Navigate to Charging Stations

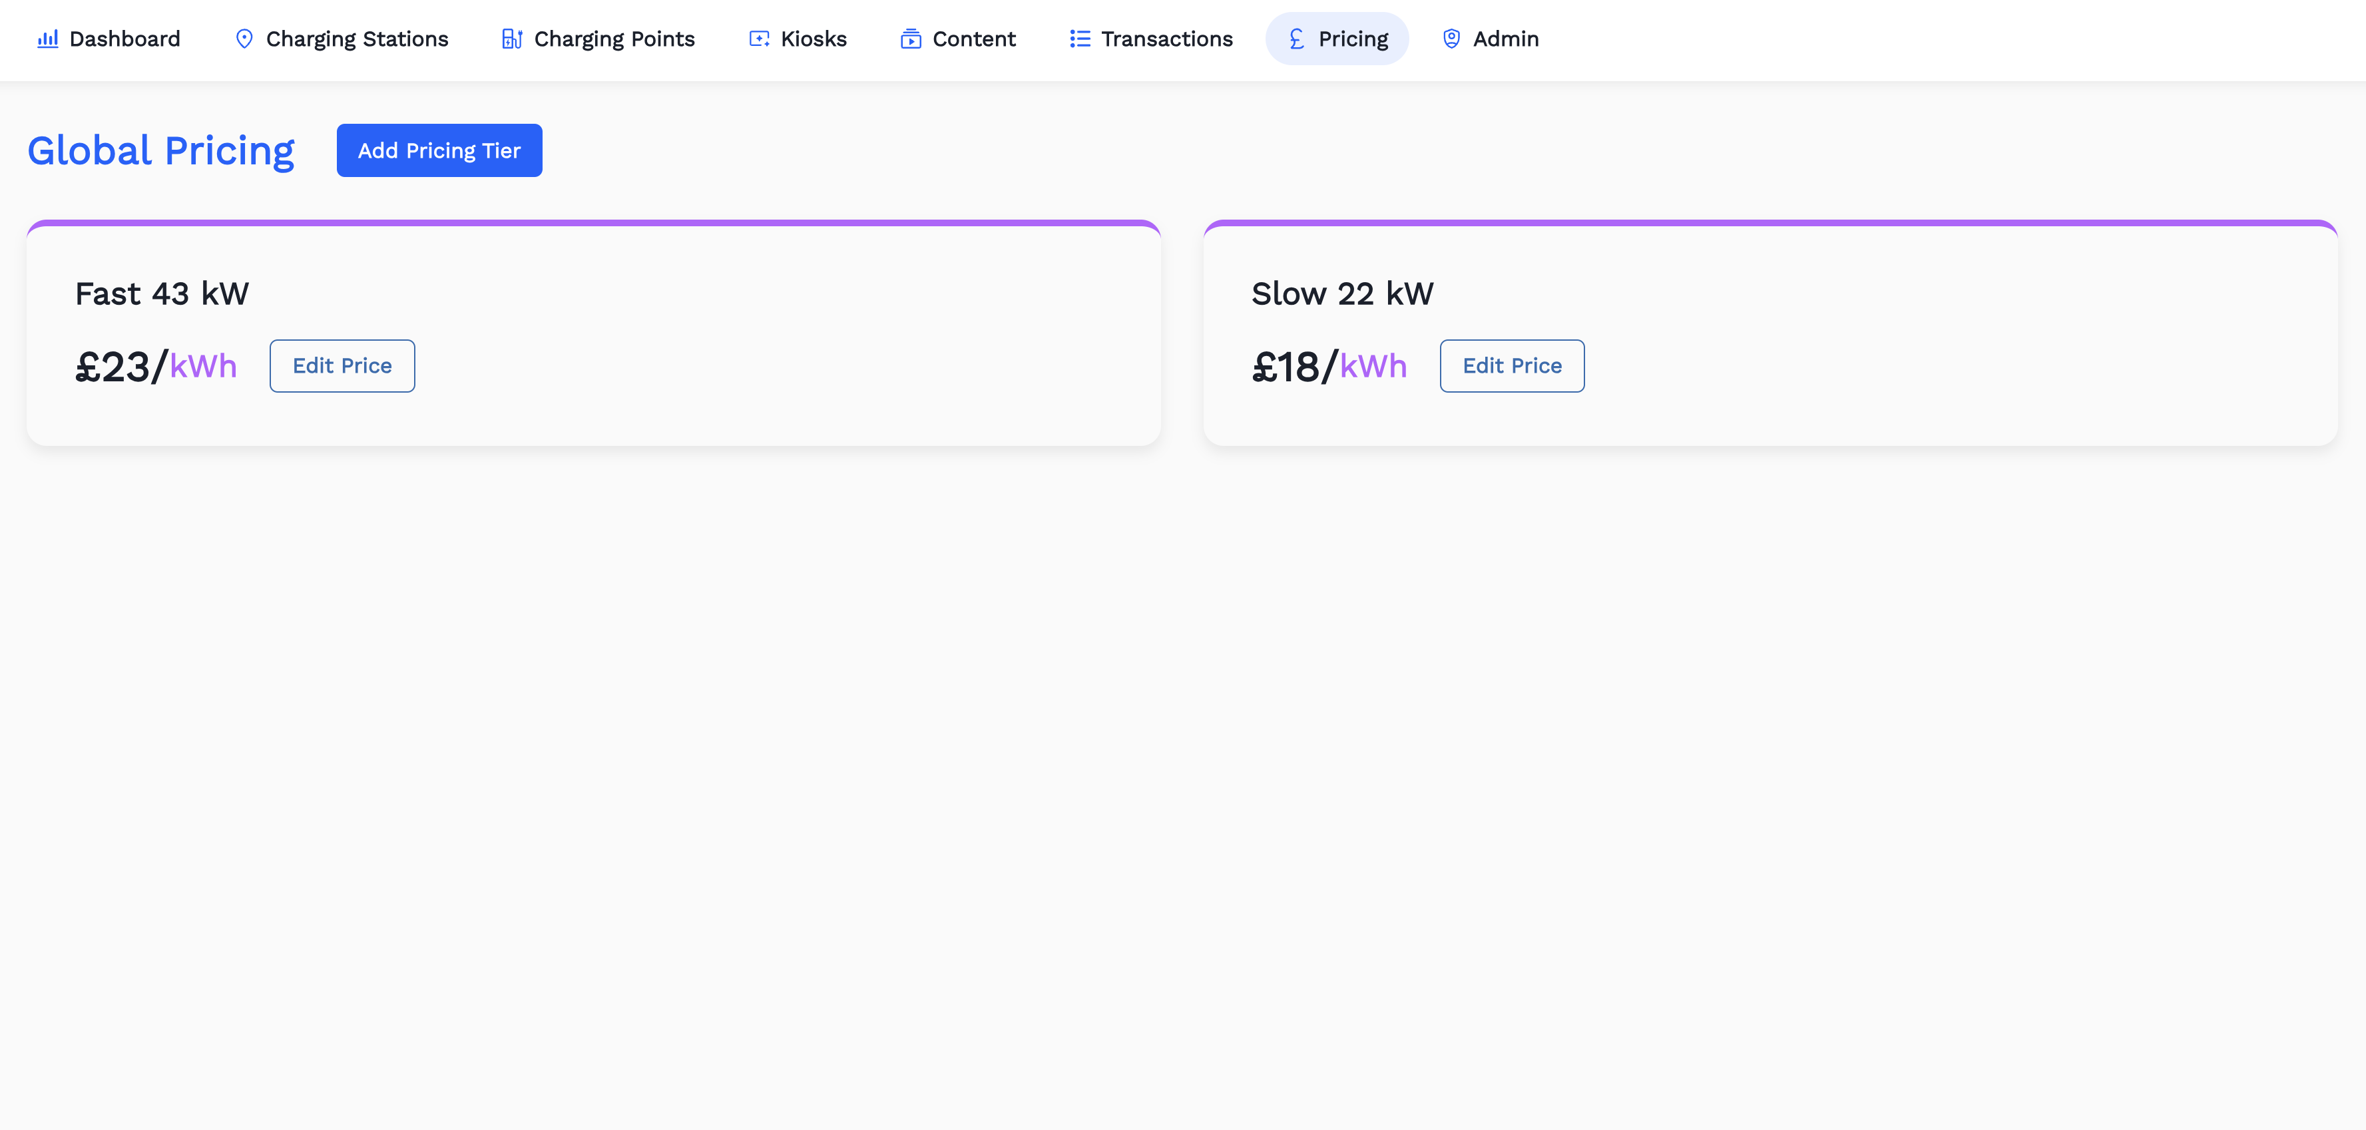(x=356, y=39)
